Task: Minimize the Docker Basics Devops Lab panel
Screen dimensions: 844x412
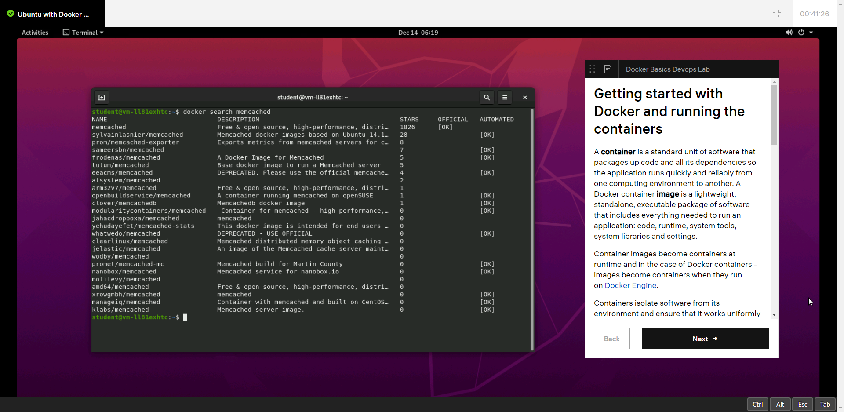Action: (x=769, y=69)
